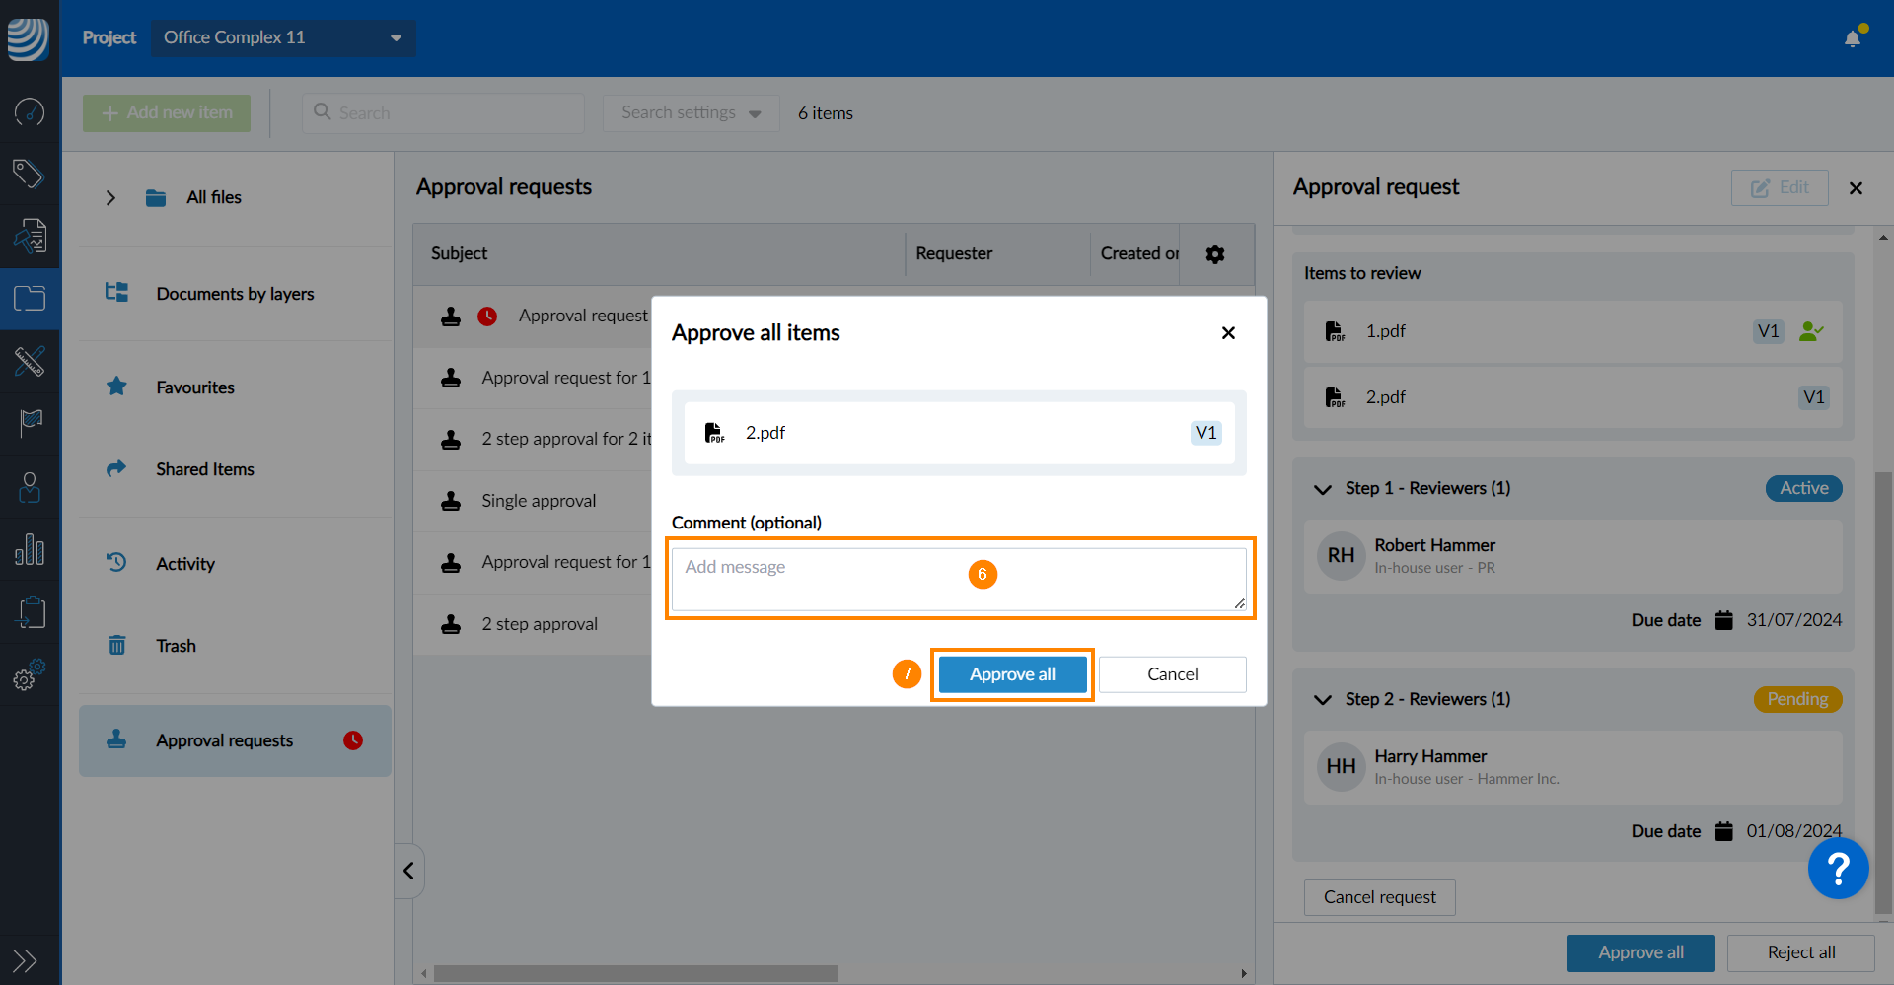Expand the sidebar with double-arrow icon

(x=25, y=960)
